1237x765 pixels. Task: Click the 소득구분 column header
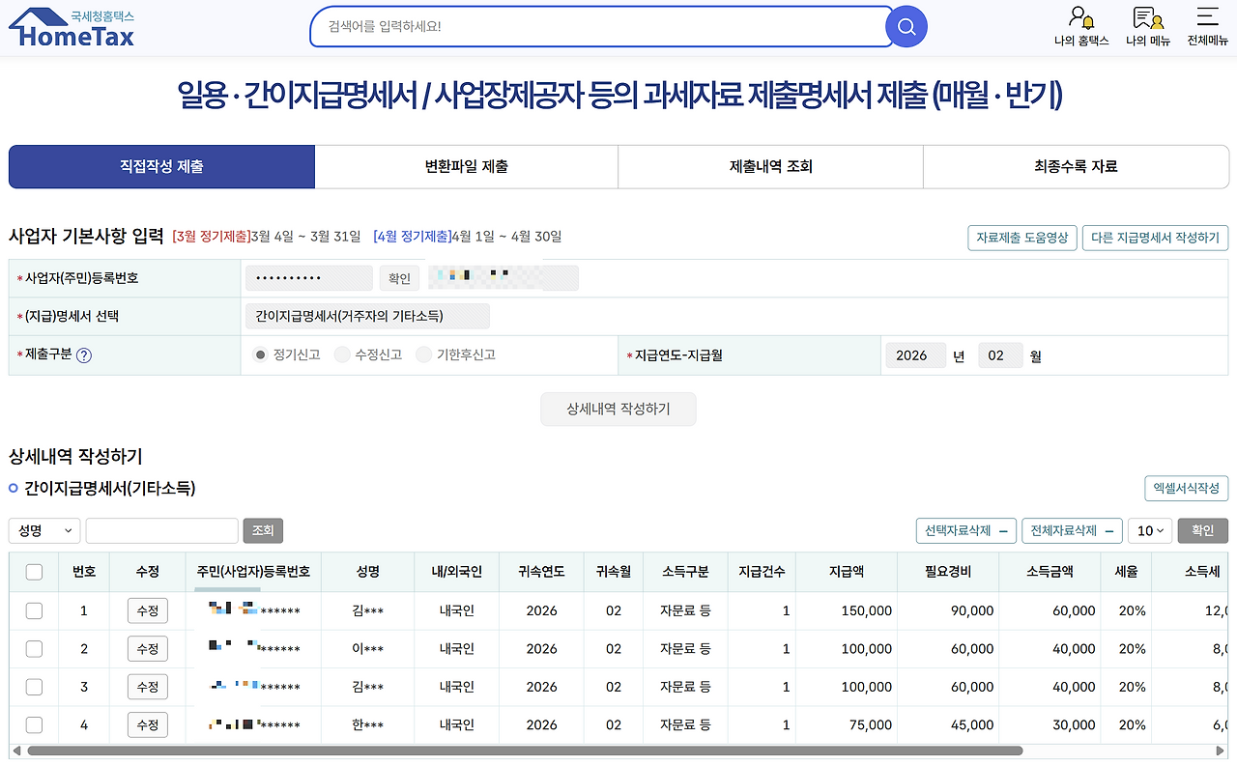(685, 572)
